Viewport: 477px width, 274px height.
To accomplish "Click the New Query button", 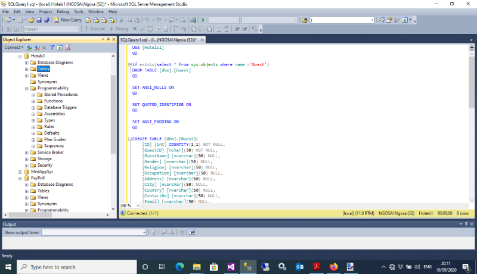I will [x=68, y=20].
